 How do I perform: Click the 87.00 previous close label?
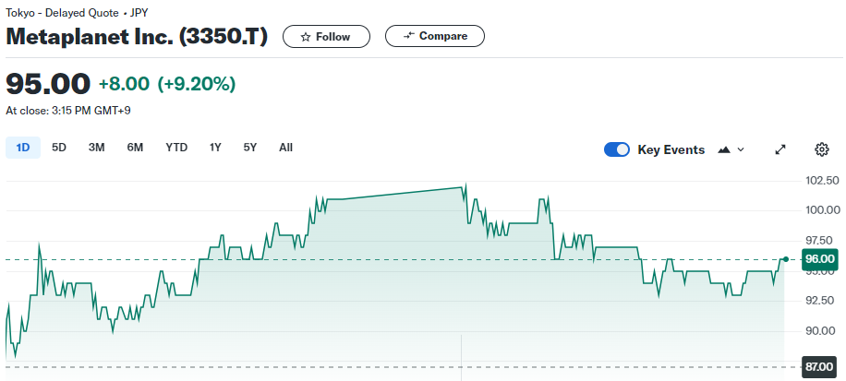(819, 367)
